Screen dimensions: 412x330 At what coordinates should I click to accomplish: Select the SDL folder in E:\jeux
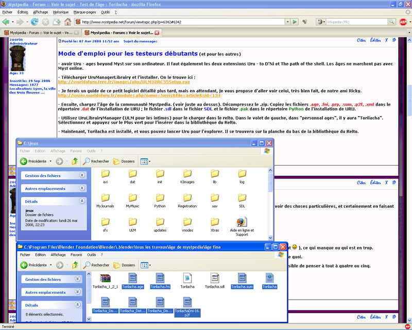click(x=242, y=201)
